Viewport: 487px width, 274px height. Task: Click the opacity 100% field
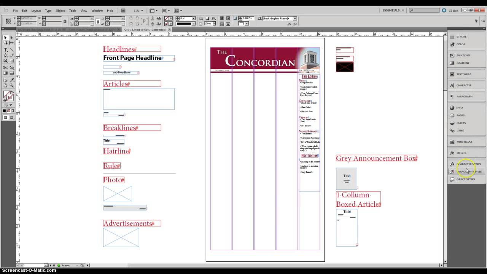(x=208, y=24)
